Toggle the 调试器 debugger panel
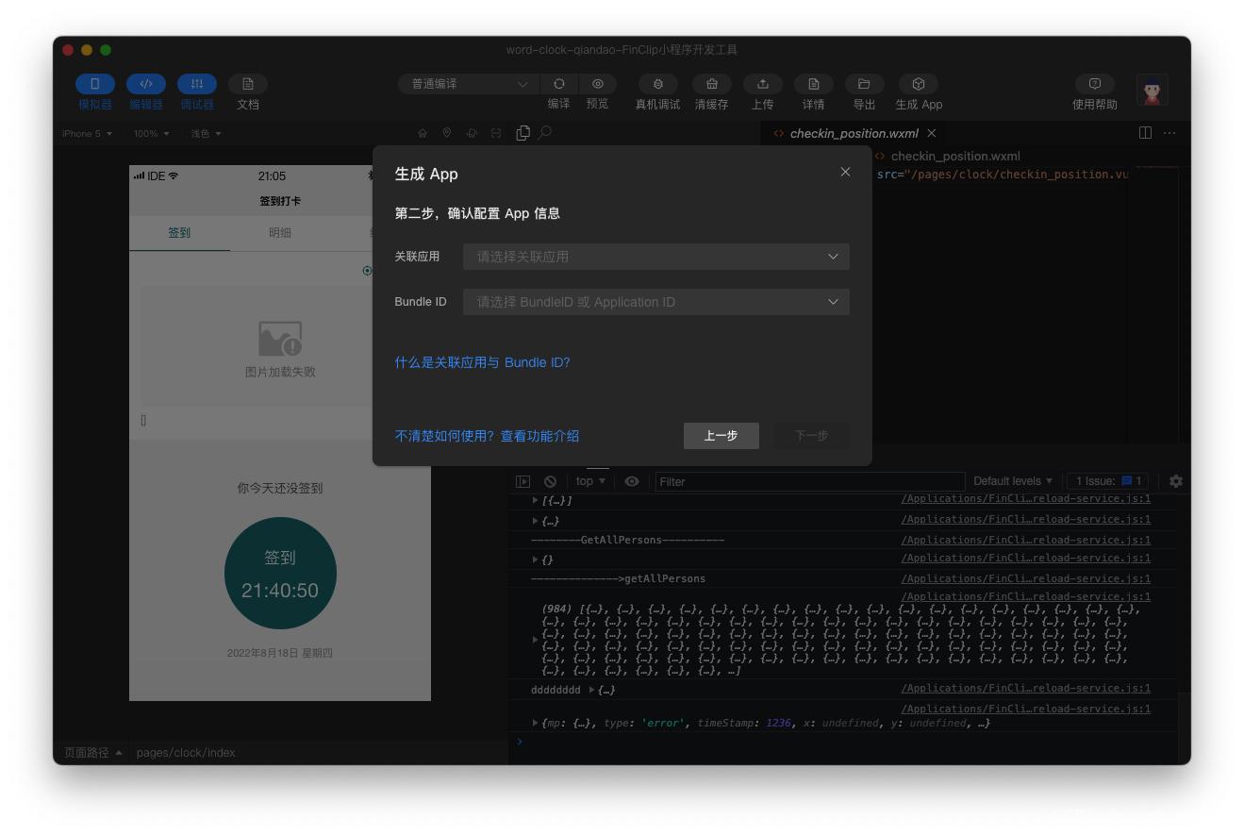The width and height of the screenshot is (1244, 835). (x=197, y=84)
